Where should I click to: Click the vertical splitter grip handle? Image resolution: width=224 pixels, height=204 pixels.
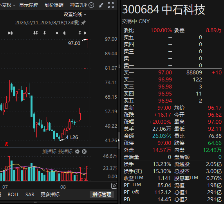[119, 66]
